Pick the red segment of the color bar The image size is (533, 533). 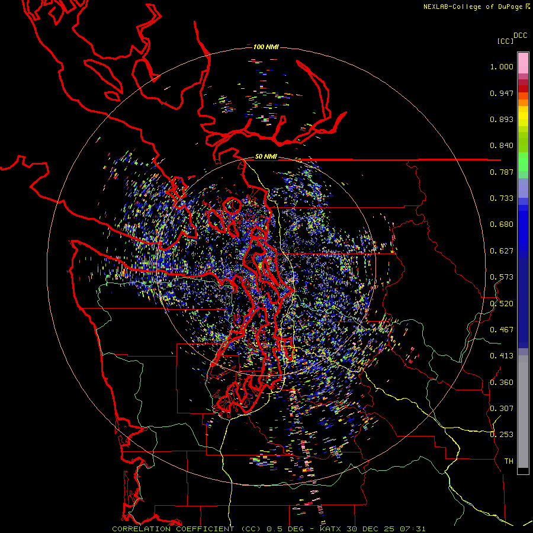coord(523,89)
